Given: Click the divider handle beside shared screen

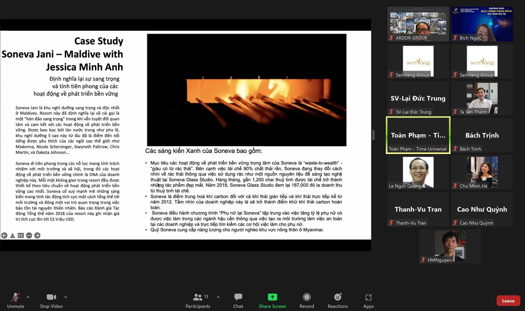Looking at the screenshot, I should (x=373, y=135).
